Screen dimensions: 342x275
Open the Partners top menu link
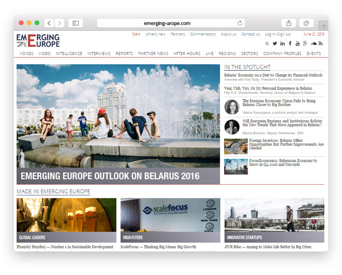point(178,34)
